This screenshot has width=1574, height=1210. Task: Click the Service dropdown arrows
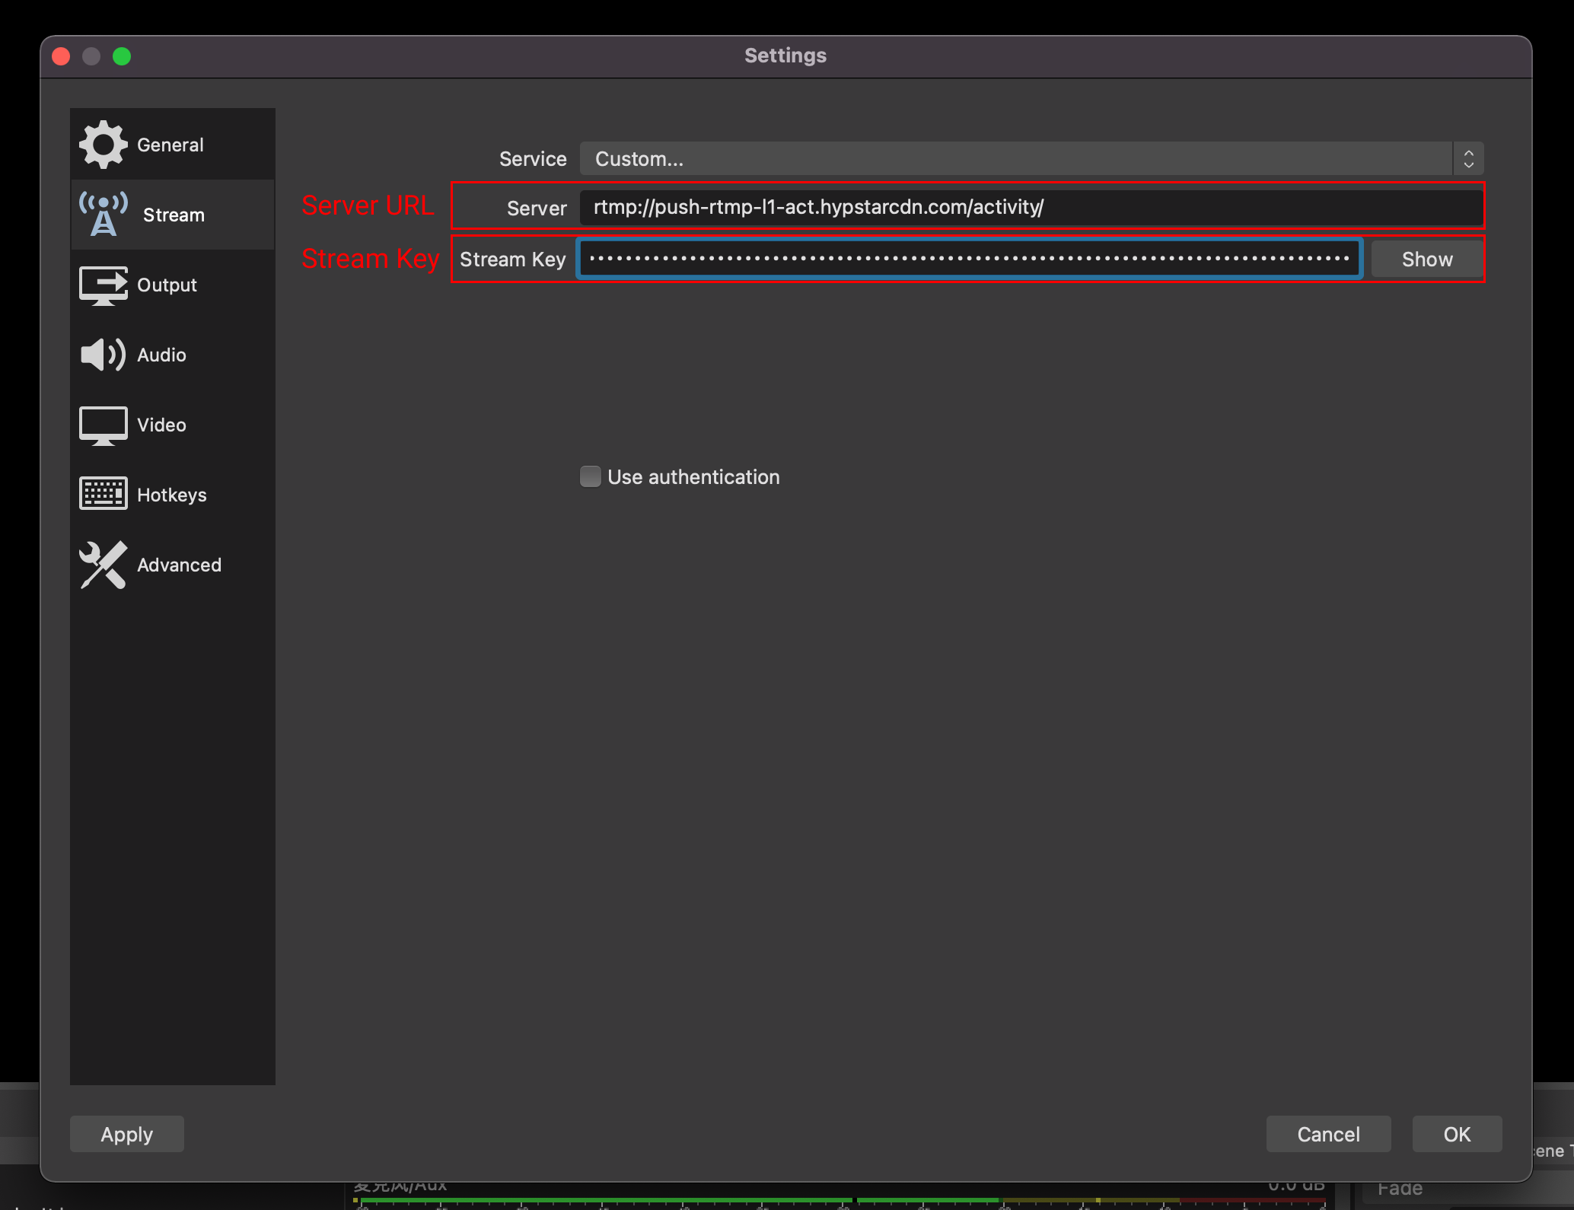pos(1468,158)
